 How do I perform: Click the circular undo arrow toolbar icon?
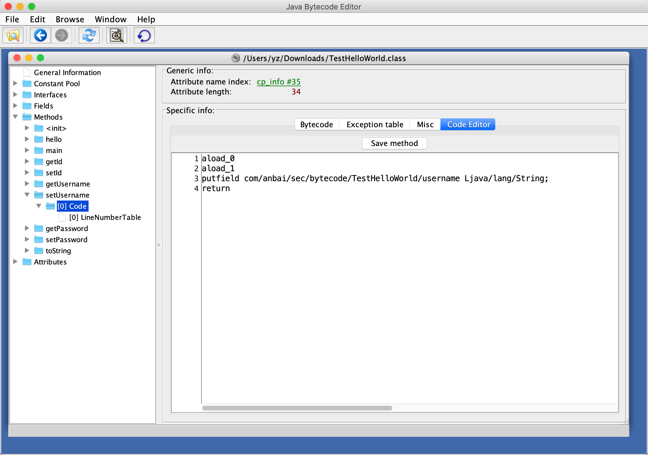(x=144, y=35)
